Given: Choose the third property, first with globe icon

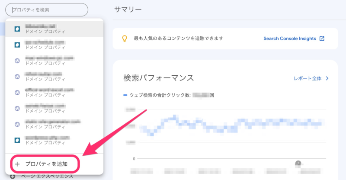Looking at the screenshot, I should (x=54, y=61).
